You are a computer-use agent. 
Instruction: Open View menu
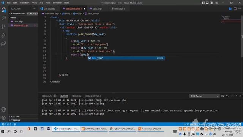click(35, 3)
